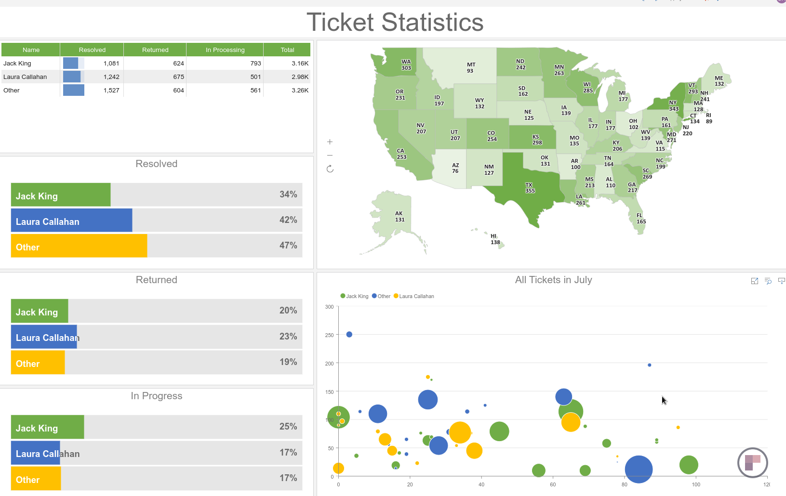Select the Laura Callahan table row
Viewport: 786px width, 496px height.
(x=25, y=77)
